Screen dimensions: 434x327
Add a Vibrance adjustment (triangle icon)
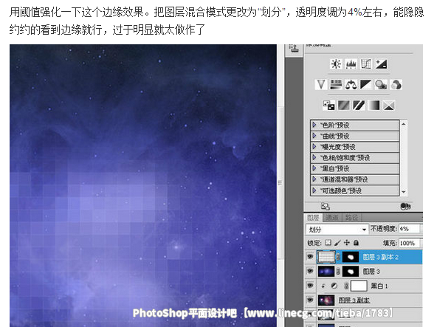[321, 85]
